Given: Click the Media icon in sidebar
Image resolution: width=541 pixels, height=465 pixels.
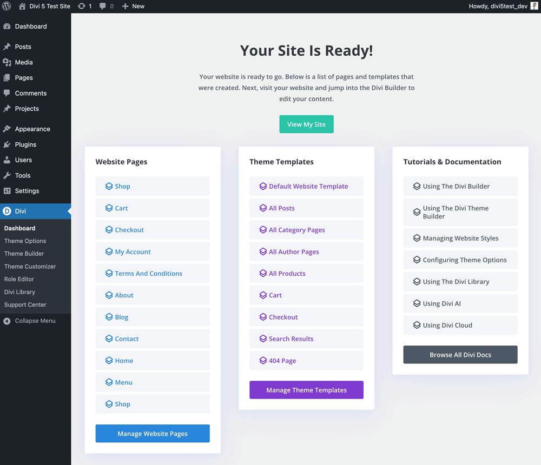Looking at the screenshot, I should (x=7, y=62).
